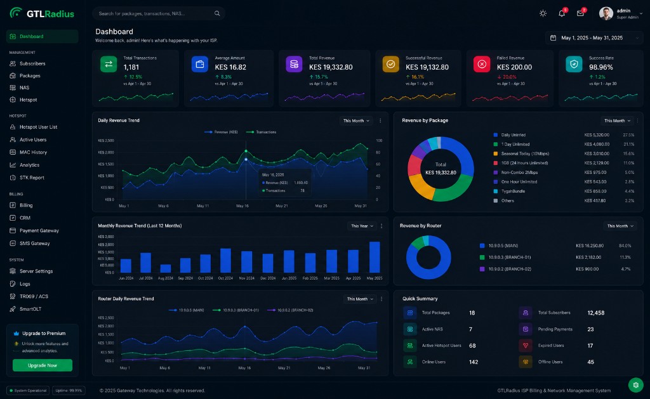Click the Failed Revenue cross icon
650x399 pixels.
[x=482, y=64]
